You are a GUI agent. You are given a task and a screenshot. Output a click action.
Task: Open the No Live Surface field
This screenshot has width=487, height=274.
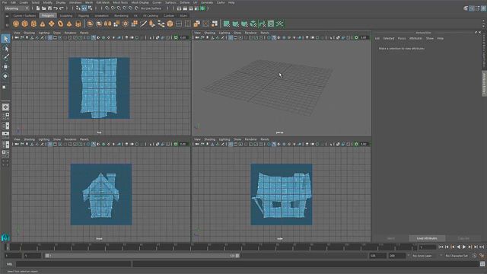point(151,8)
